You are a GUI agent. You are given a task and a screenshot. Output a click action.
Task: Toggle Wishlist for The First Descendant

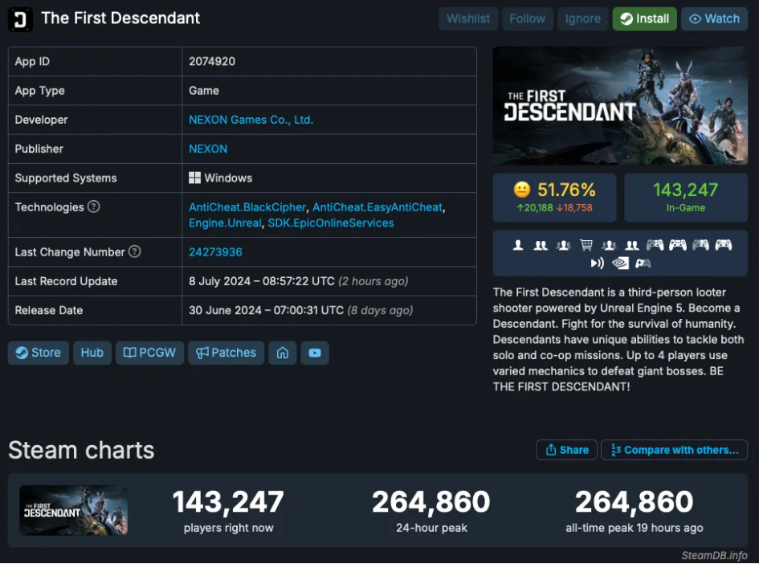point(468,19)
